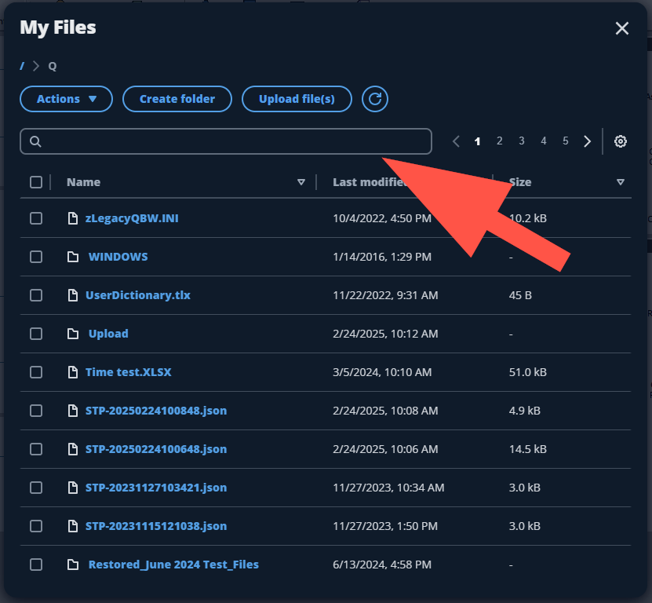Open the Actions dropdown menu
The height and width of the screenshot is (603, 652).
(66, 99)
